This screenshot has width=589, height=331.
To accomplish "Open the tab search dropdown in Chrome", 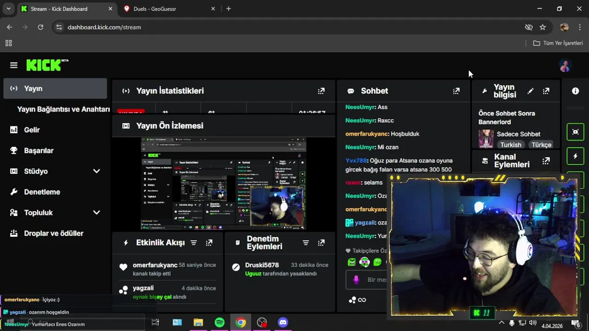I will [x=9, y=9].
